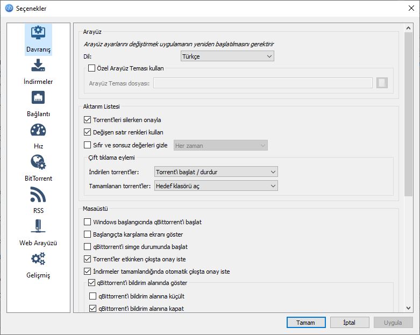Close the Seçenekler dialog
Image resolution: width=420 pixels, height=335 pixels.
pyautogui.click(x=411, y=8)
